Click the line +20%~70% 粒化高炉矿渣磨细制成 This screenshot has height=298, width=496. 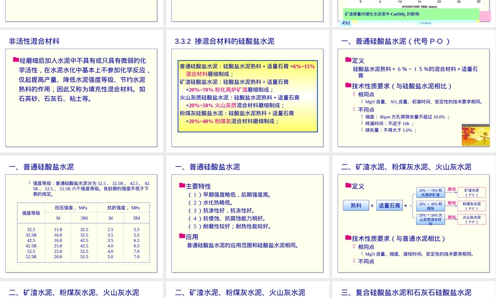[230, 89]
